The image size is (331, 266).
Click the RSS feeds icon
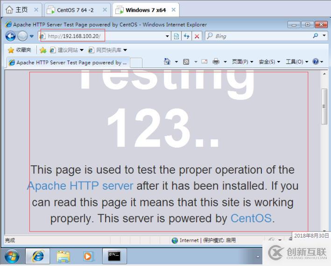186,61
